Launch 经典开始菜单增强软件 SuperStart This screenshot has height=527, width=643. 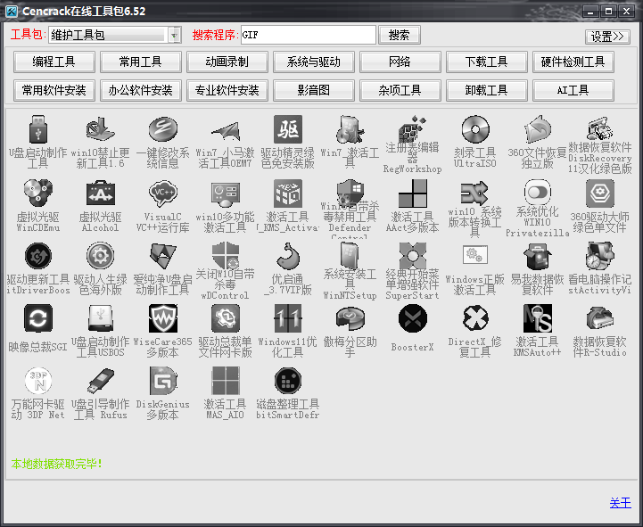point(413,255)
